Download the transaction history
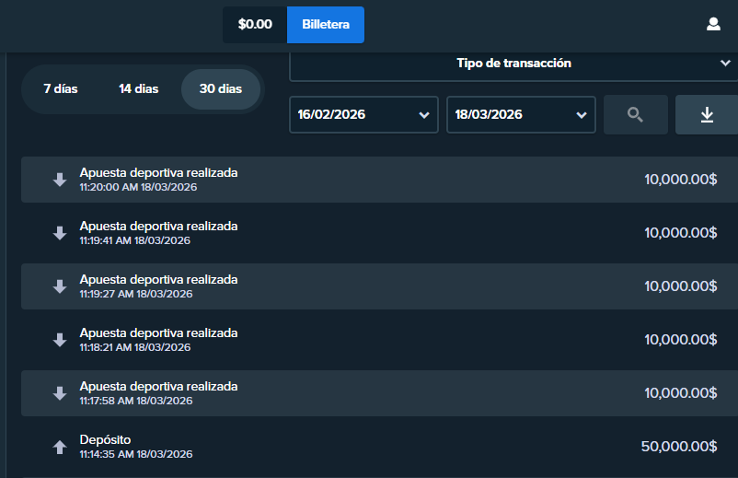This screenshot has height=478, width=738. click(x=707, y=114)
